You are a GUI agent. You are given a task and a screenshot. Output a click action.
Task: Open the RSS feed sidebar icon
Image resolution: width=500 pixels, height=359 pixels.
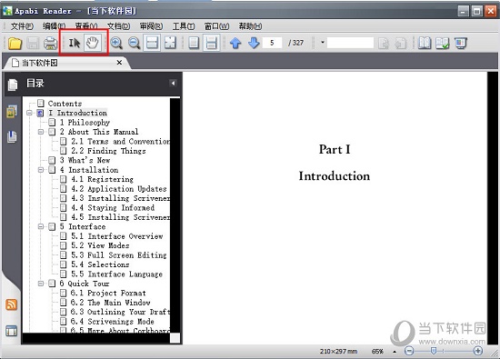pyautogui.click(x=11, y=304)
